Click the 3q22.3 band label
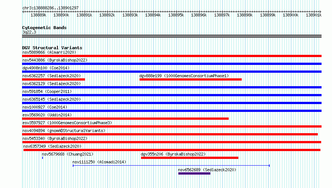Viewport: 332px width, 188px height. (x=29, y=32)
